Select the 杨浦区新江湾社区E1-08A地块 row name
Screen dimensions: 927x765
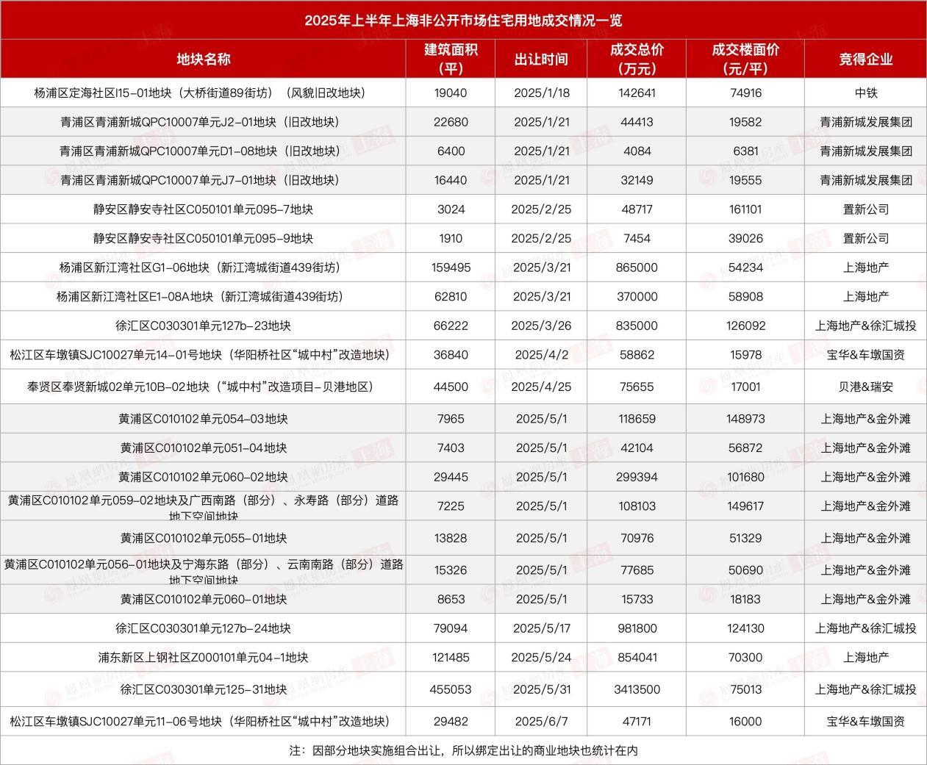(200, 297)
